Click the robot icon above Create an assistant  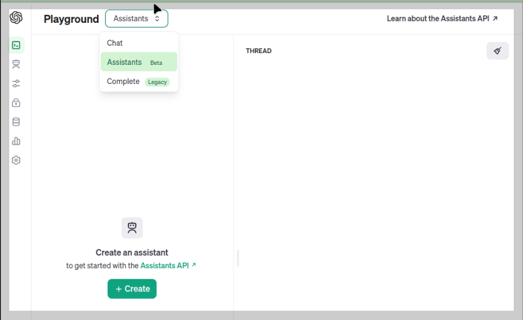pyautogui.click(x=132, y=228)
